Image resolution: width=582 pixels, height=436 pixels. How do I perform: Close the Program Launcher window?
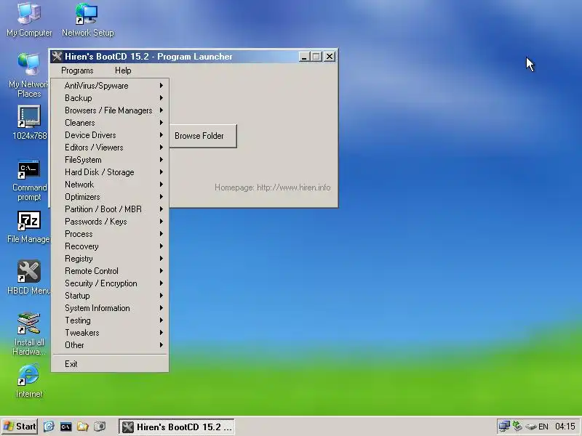330,57
